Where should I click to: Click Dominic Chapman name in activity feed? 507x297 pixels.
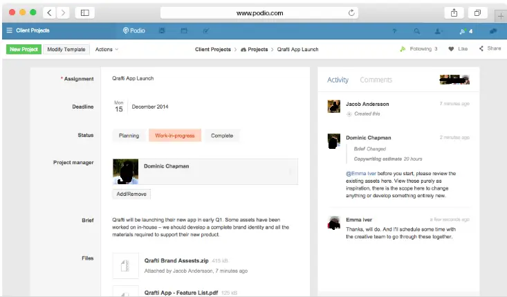coord(368,138)
